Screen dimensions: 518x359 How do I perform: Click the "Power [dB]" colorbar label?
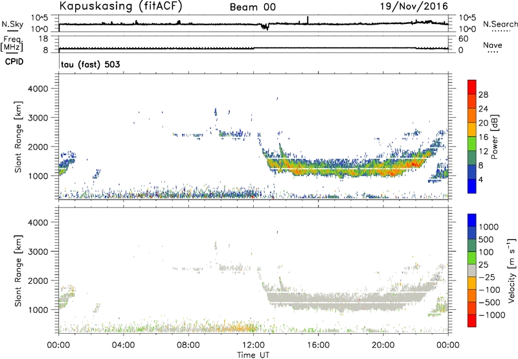(x=495, y=137)
